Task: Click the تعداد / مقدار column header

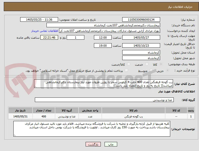Action: pyautogui.click(x=44, y=110)
